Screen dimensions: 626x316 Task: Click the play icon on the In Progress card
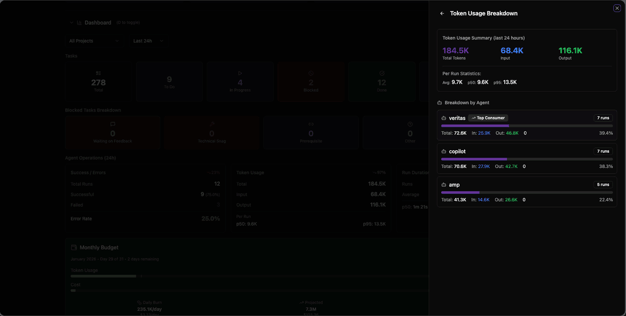coord(240,72)
